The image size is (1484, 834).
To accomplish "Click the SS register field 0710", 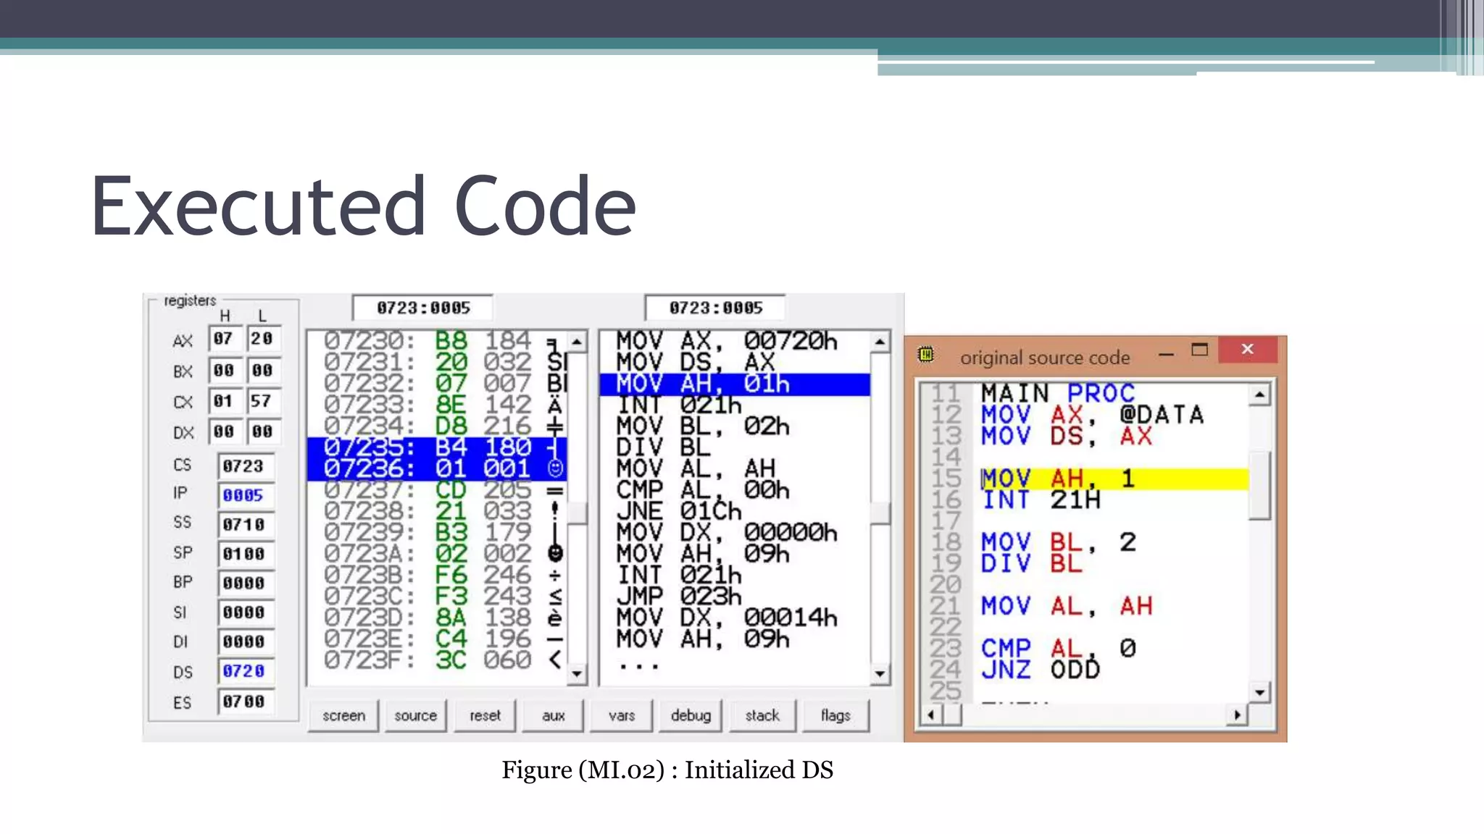I will pos(245,524).
